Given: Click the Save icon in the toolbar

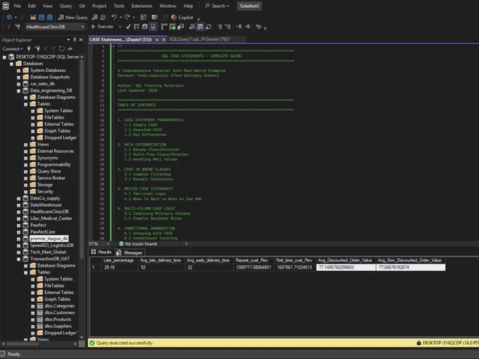Looking at the screenshot, I should (42, 18).
